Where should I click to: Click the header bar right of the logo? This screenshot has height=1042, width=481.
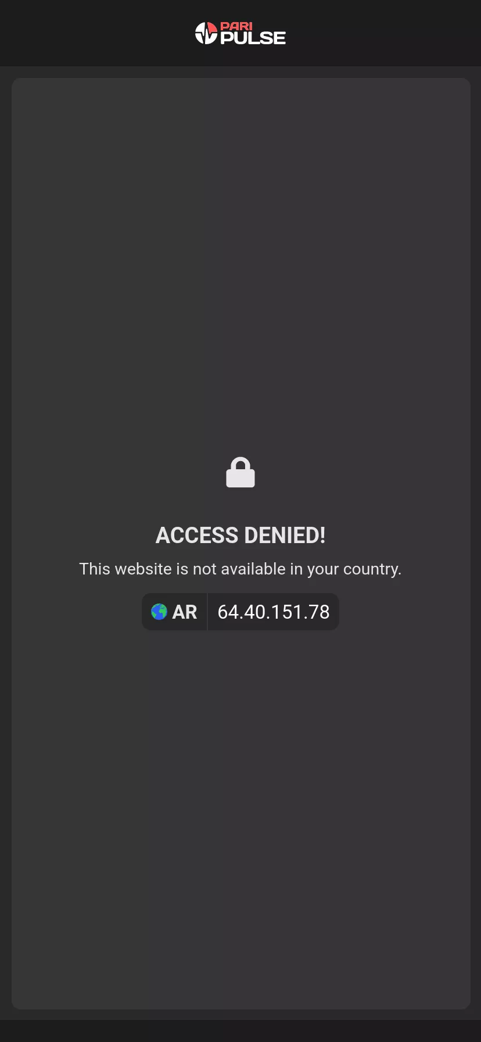pyautogui.click(x=383, y=33)
